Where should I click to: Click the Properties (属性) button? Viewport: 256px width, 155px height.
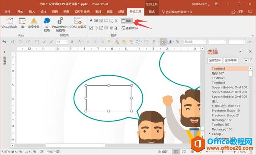127,21
